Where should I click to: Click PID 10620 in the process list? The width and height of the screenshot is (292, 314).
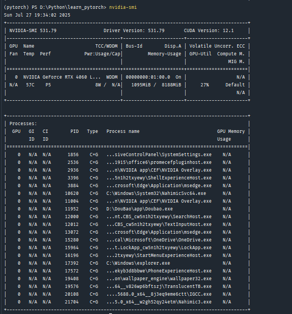(71, 193)
